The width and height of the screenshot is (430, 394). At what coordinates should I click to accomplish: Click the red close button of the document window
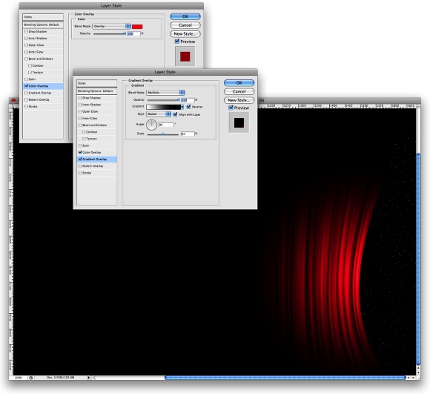click(13, 100)
